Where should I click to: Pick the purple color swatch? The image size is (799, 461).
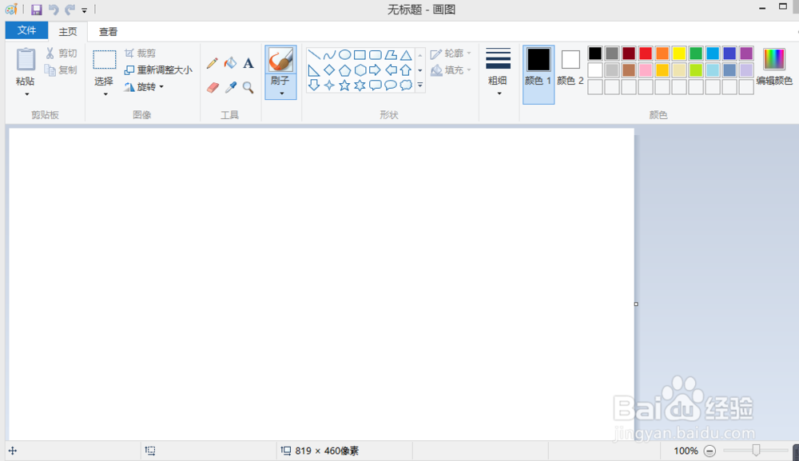click(746, 54)
